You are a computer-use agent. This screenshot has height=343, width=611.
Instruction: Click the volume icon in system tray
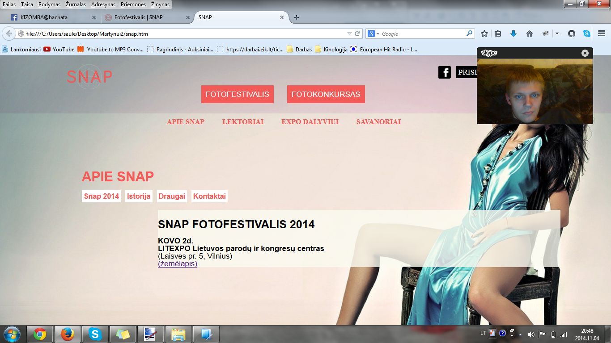pyautogui.click(x=531, y=334)
